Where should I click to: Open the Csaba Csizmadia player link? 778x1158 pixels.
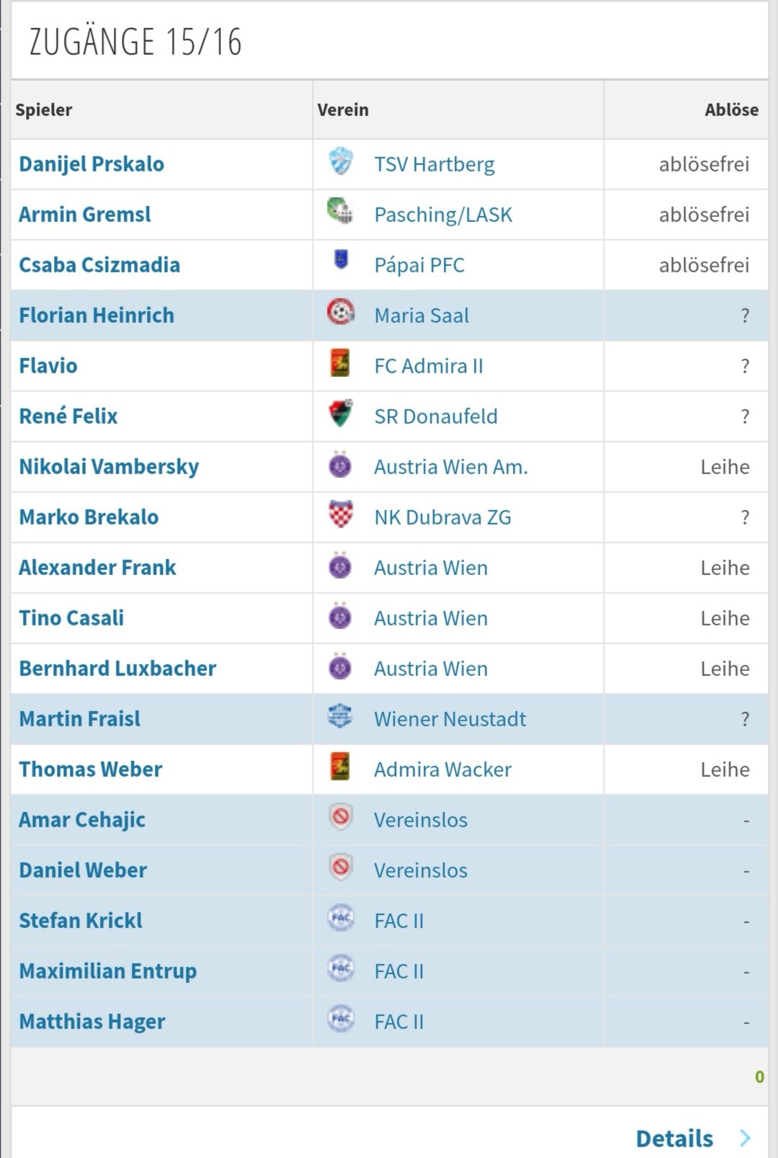pyautogui.click(x=99, y=265)
